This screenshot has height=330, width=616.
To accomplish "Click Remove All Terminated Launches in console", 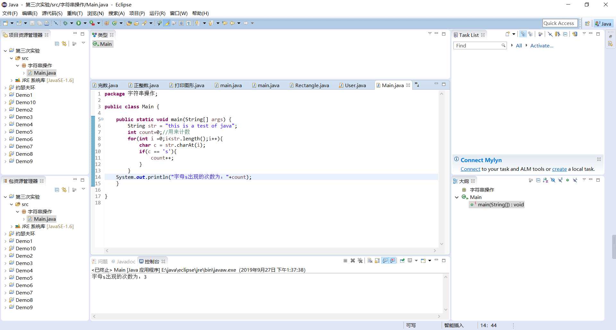I will pos(360,260).
